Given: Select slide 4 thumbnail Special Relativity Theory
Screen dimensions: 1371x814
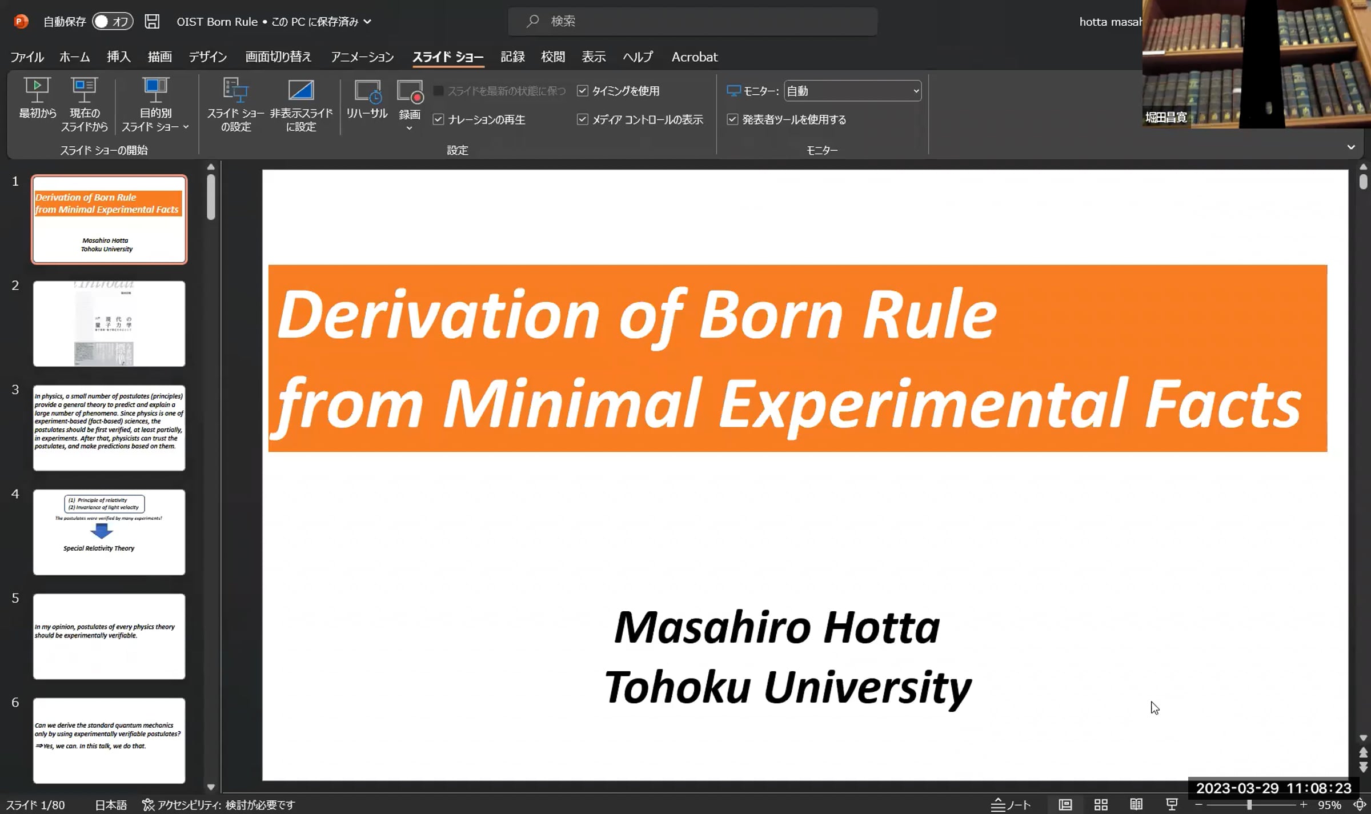Looking at the screenshot, I should pos(109,532).
